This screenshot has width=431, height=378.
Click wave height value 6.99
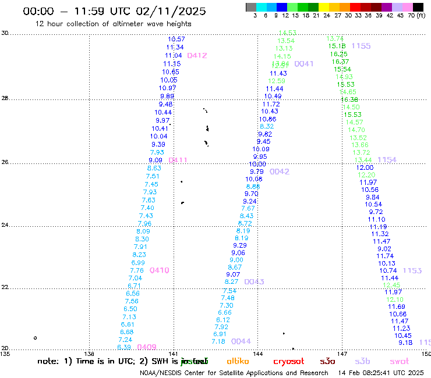138,263
